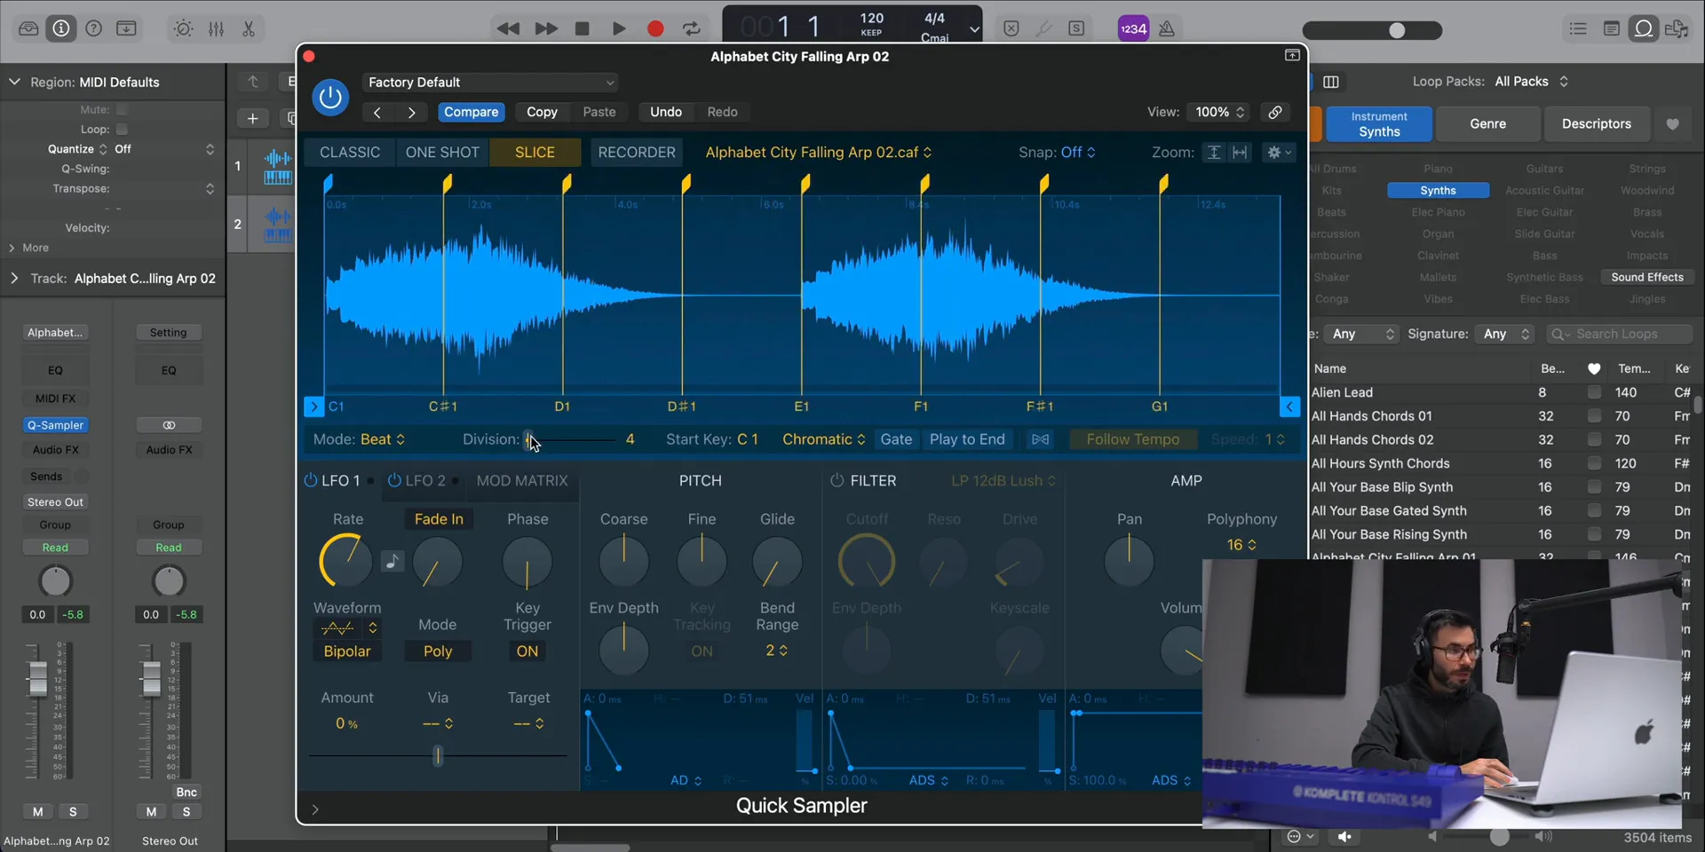Toggle the LFO 2 power button
The width and height of the screenshot is (1705, 852).
click(x=394, y=480)
